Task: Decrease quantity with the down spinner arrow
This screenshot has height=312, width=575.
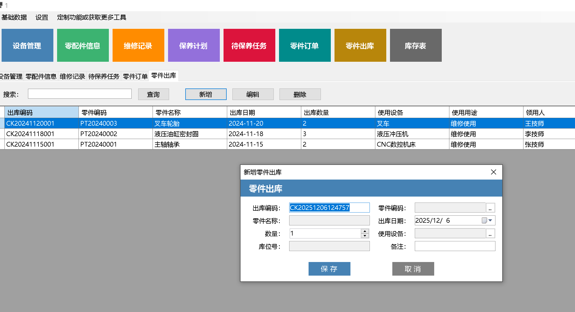Action: click(365, 236)
